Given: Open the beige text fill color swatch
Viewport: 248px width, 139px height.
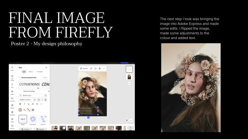Looking at the screenshot, I should click(20, 110).
